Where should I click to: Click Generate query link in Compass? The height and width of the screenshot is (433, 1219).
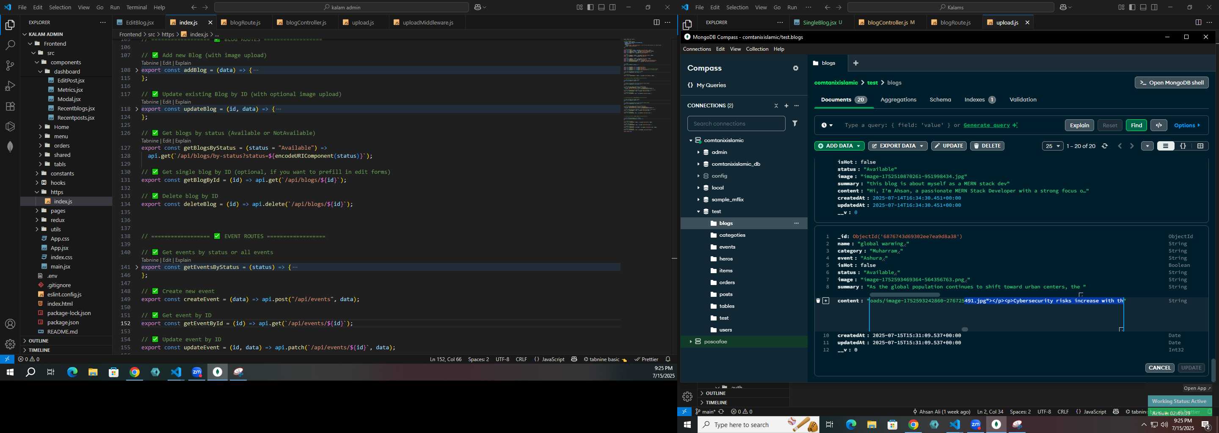(986, 125)
